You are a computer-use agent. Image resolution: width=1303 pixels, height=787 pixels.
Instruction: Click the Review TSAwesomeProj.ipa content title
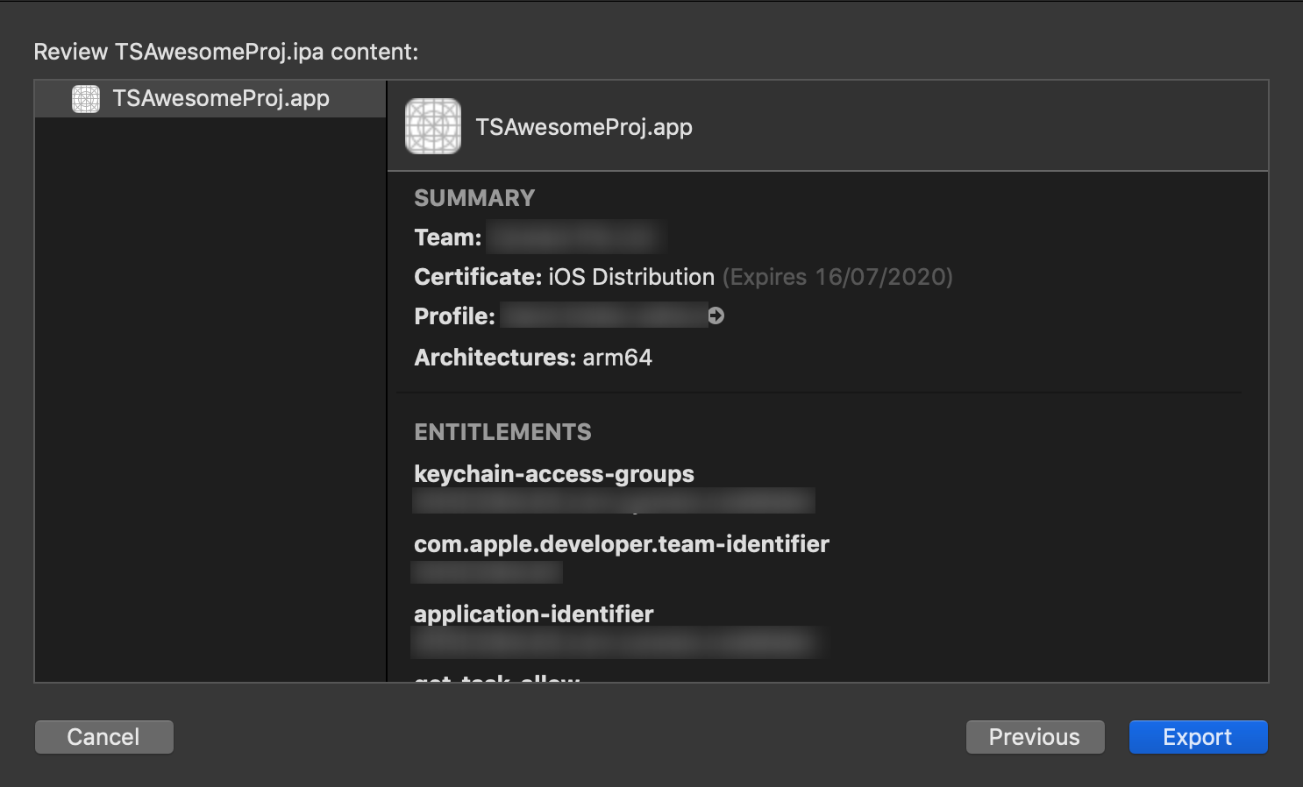coord(225,51)
